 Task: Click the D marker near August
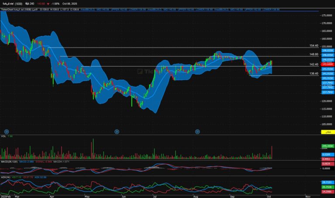tap(198, 132)
